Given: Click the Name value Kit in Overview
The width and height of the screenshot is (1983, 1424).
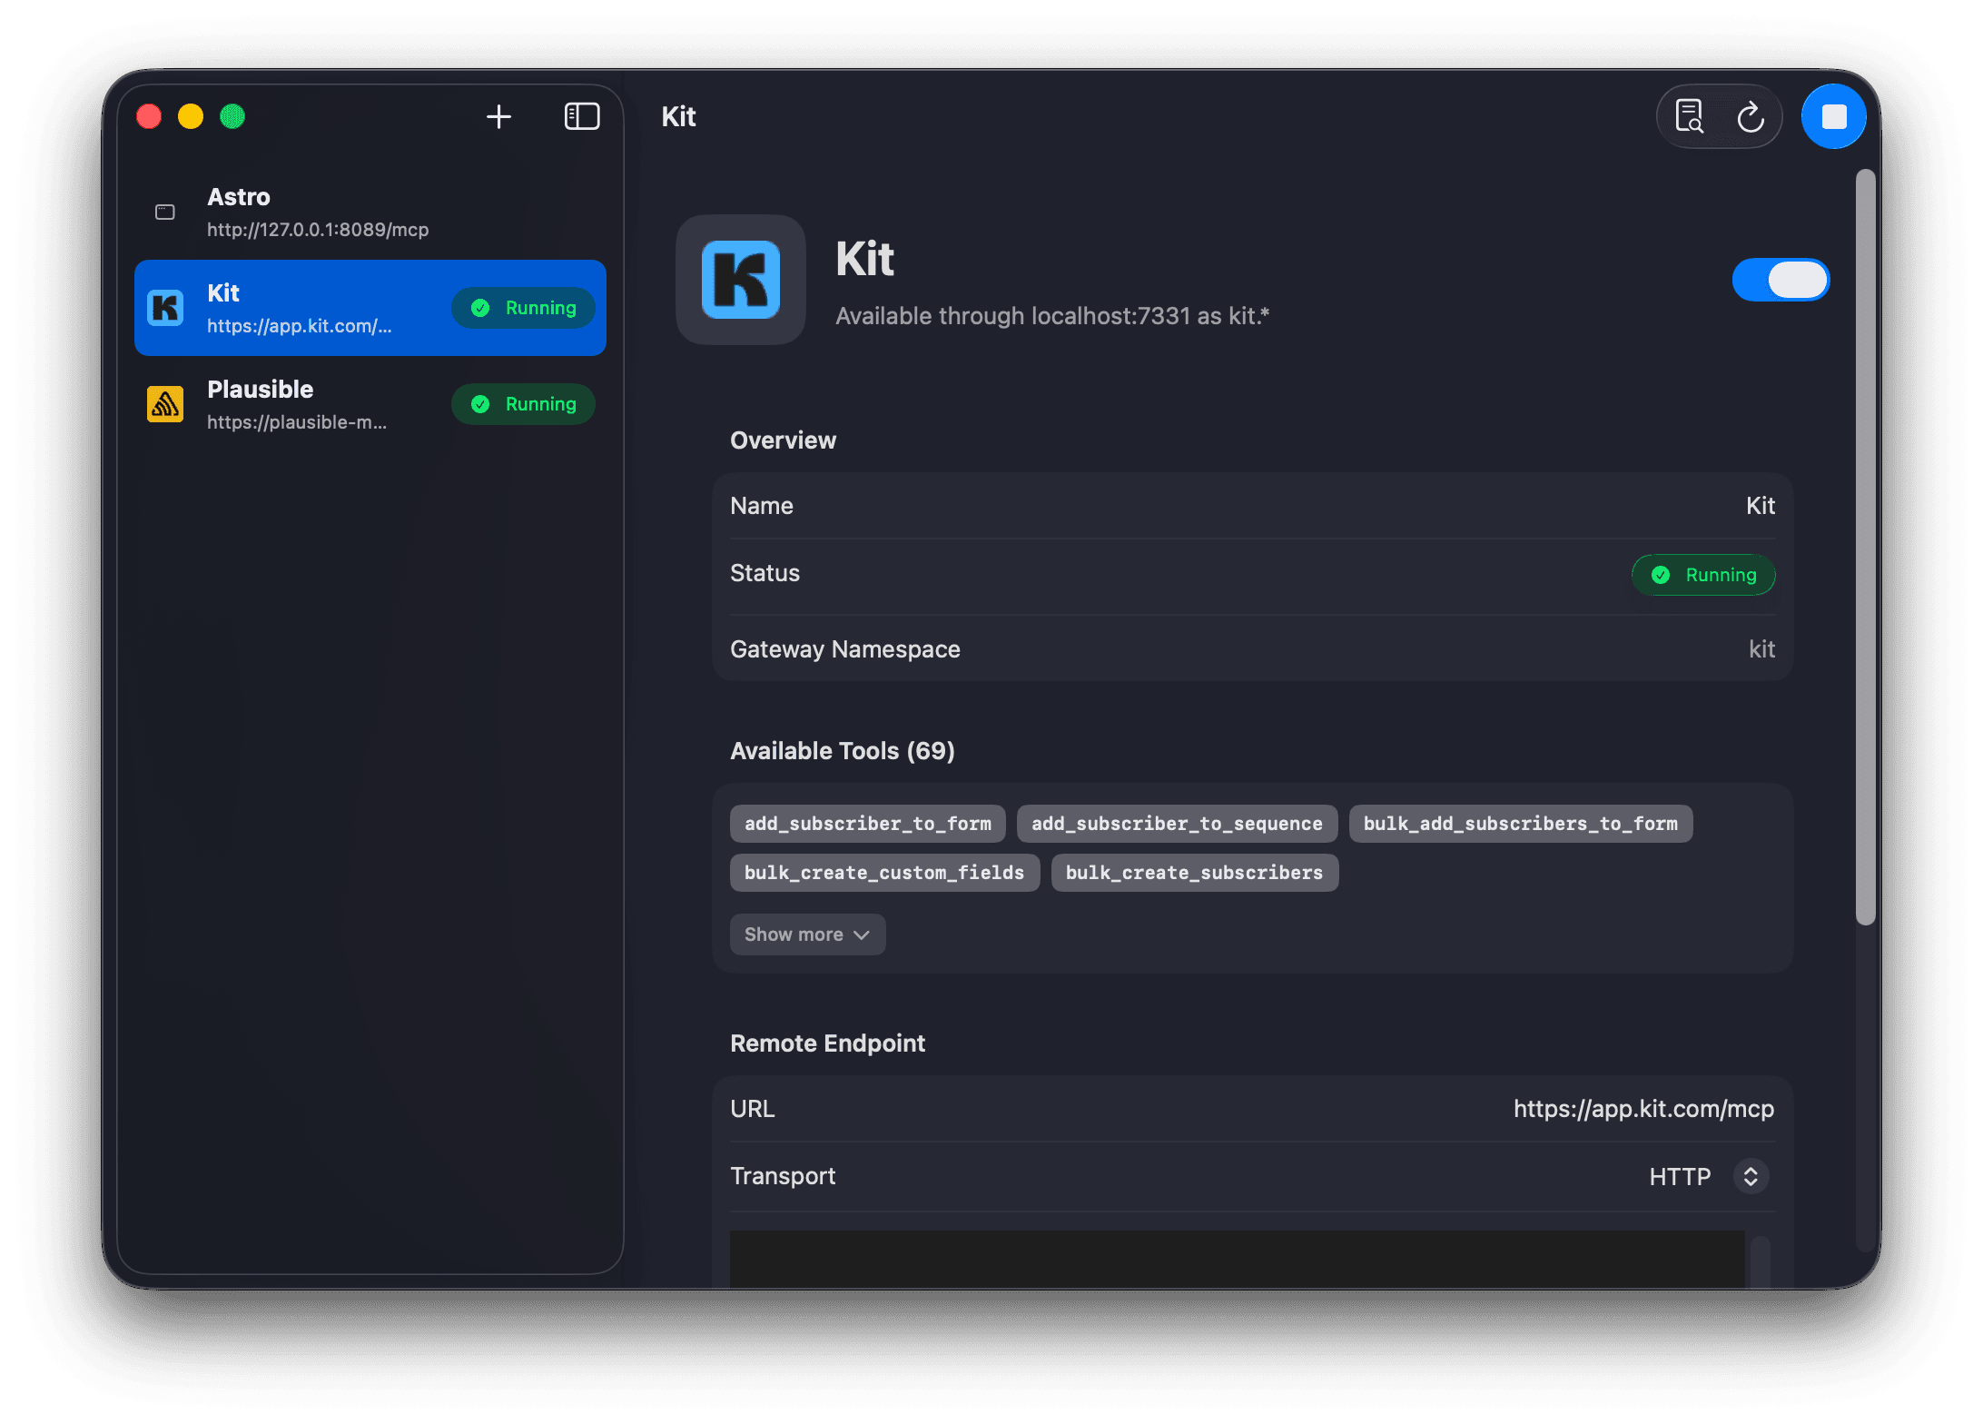Looking at the screenshot, I should click(1760, 506).
